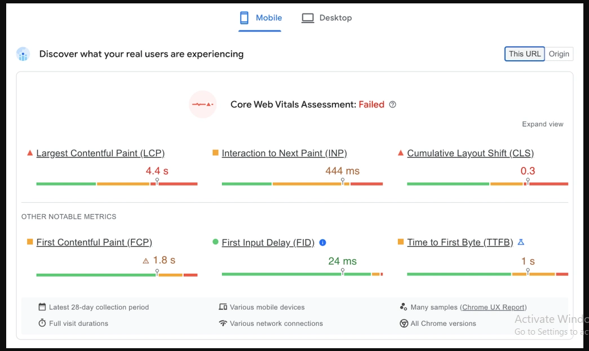Click the experimental flask icon next to TTFB
The image size is (589, 351).
tap(521, 242)
